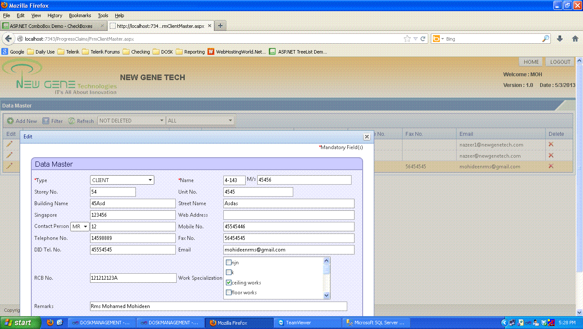Click the Unit No. input field
The width and height of the screenshot is (583, 329).
tap(258, 192)
